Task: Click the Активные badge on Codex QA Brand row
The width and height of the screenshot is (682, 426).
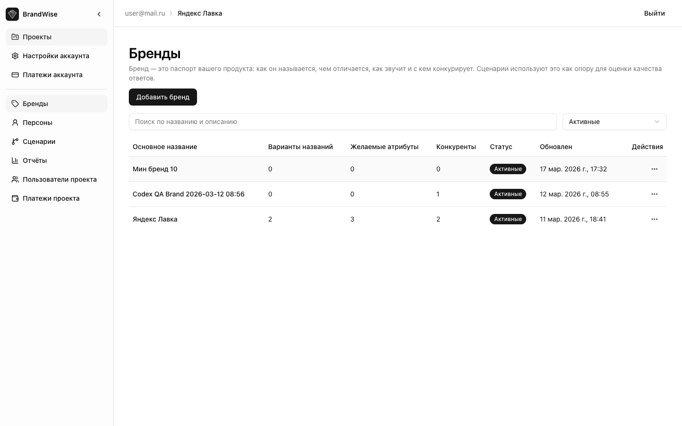Action: 508,194
